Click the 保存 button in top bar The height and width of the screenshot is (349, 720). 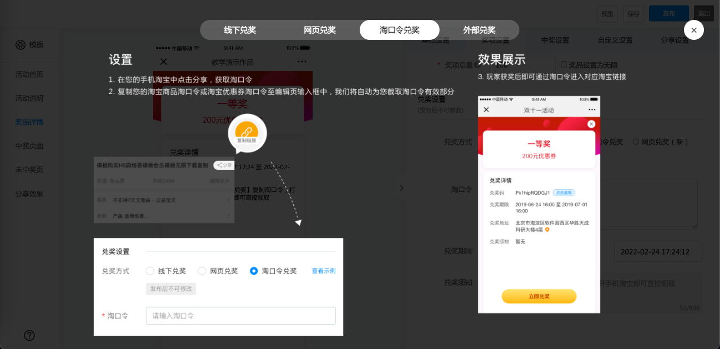pos(633,14)
